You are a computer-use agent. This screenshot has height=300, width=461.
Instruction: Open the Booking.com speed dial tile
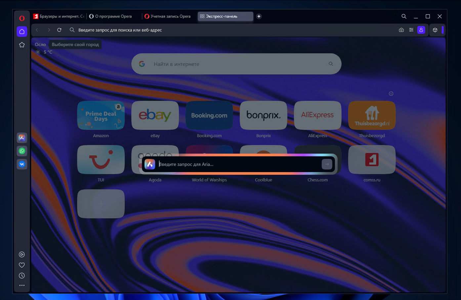pos(209,115)
